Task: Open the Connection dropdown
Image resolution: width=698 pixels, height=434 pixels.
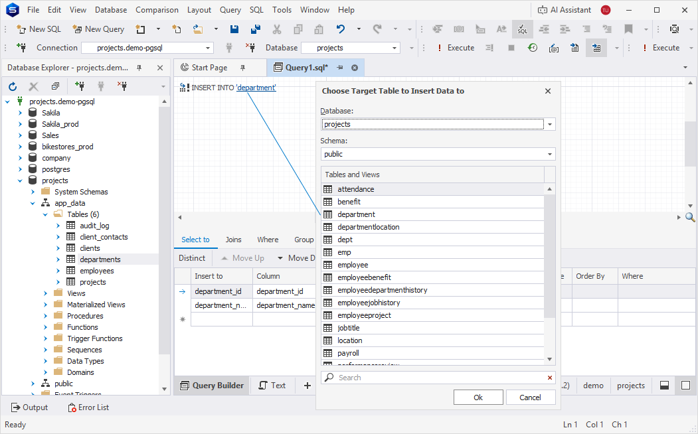Action: (x=208, y=48)
